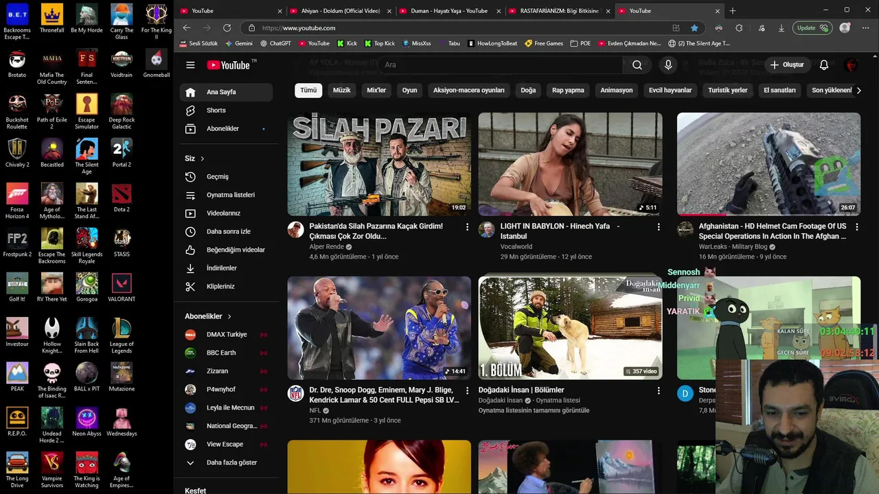Click the Oluştur create button
Image resolution: width=879 pixels, height=494 pixels.
point(786,64)
